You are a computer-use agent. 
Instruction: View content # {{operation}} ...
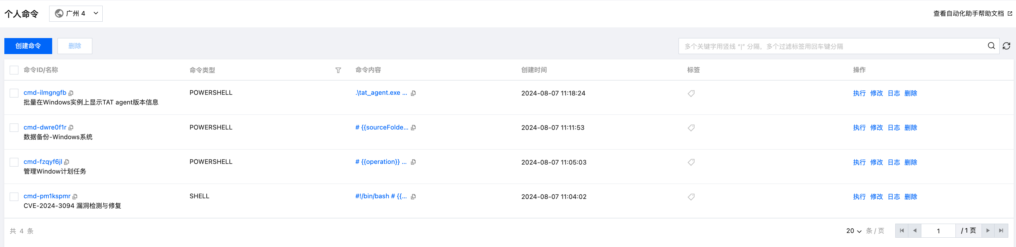381,162
